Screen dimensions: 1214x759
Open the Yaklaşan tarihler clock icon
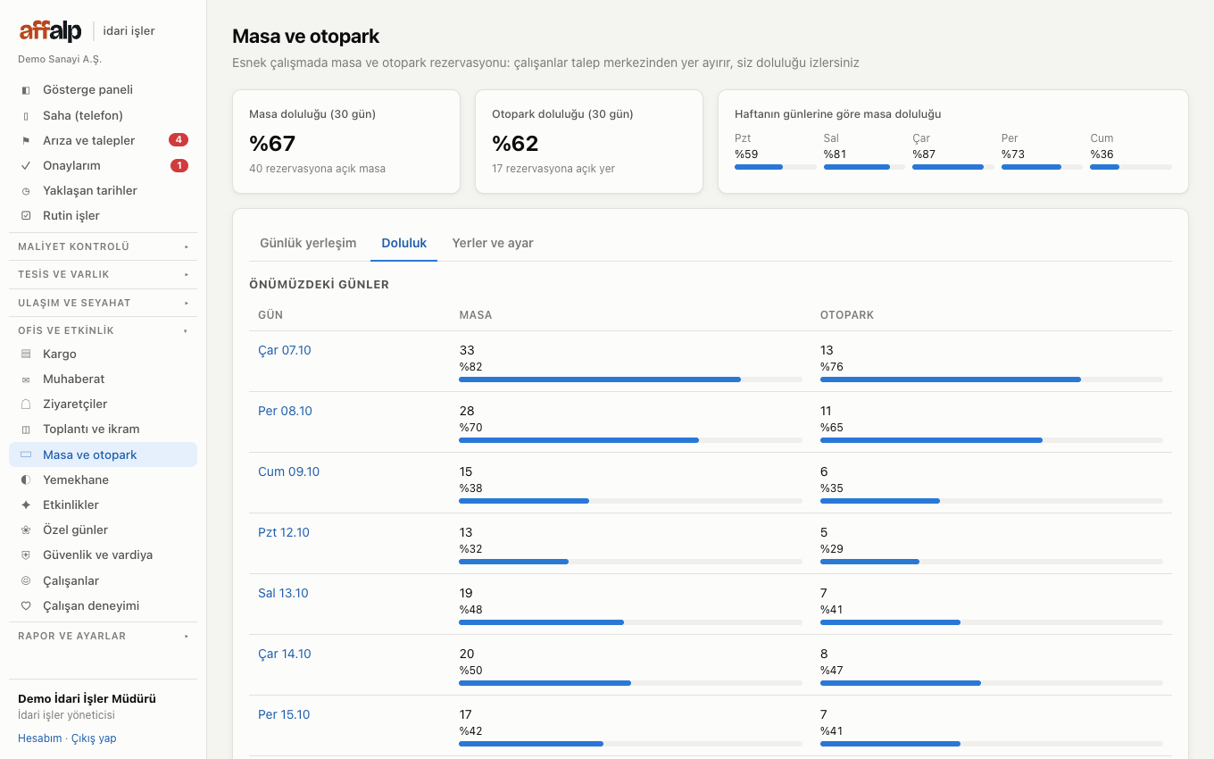pyautogui.click(x=26, y=191)
